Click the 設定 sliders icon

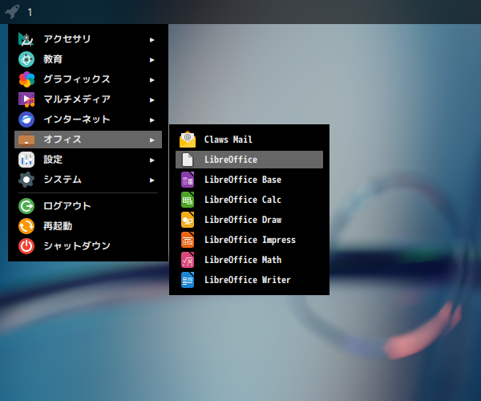26,160
